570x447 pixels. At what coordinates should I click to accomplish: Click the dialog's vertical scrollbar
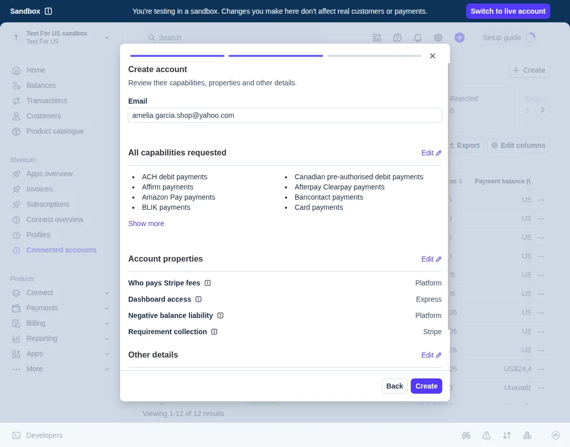448,196
